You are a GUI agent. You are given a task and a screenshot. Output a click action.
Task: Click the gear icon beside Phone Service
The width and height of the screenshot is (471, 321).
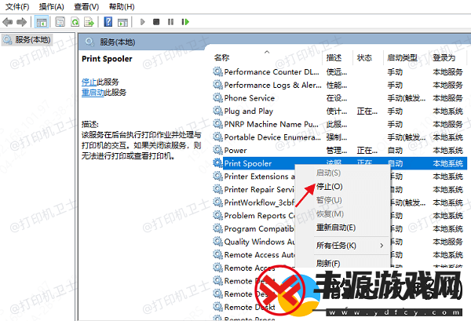(217, 98)
